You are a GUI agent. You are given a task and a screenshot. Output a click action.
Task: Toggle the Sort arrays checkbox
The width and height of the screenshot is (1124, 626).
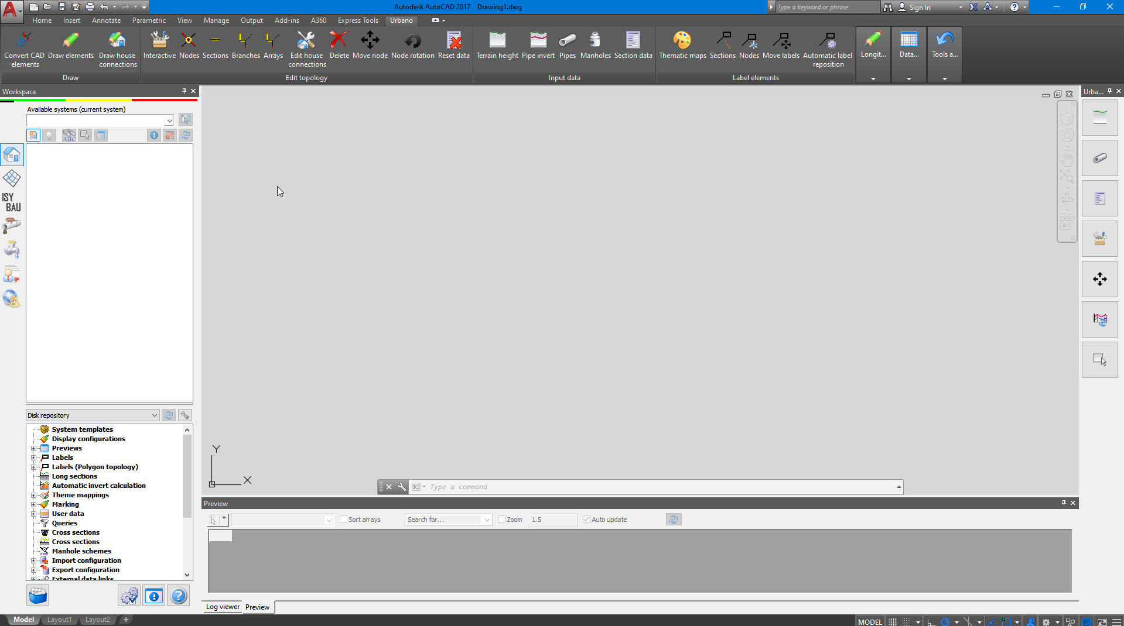(344, 520)
